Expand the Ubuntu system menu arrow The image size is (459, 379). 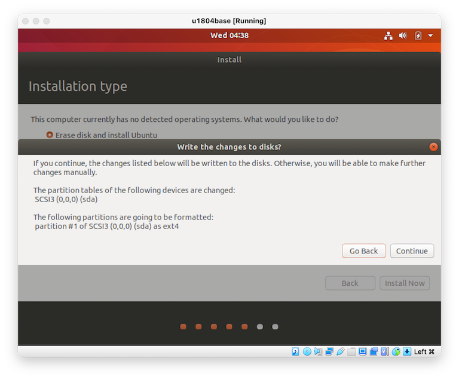pyautogui.click(x=430, y=36)
